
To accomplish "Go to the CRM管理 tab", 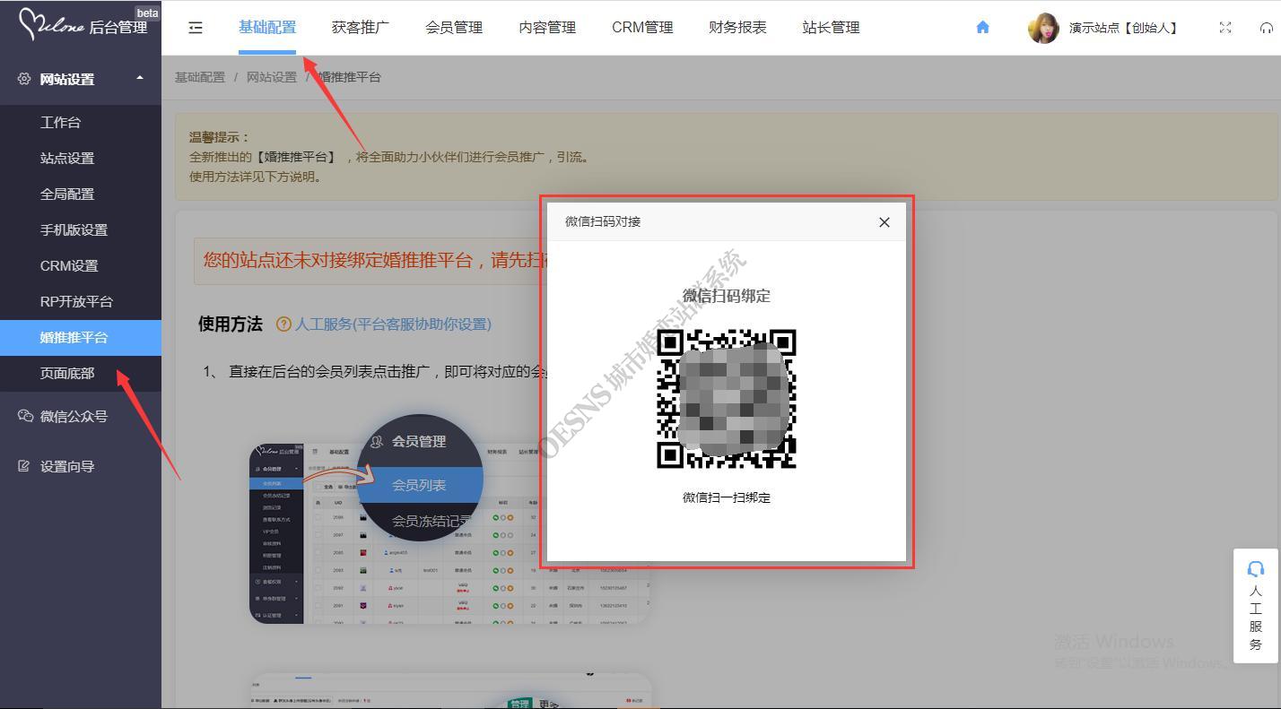I will [x=642, y=27].
